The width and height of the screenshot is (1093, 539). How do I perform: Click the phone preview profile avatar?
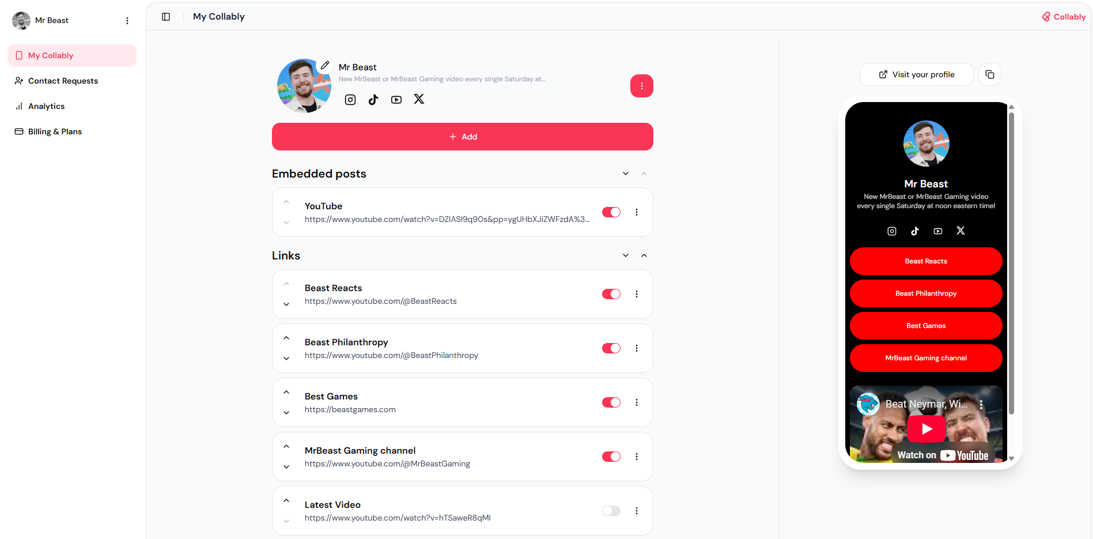[926, 144]
